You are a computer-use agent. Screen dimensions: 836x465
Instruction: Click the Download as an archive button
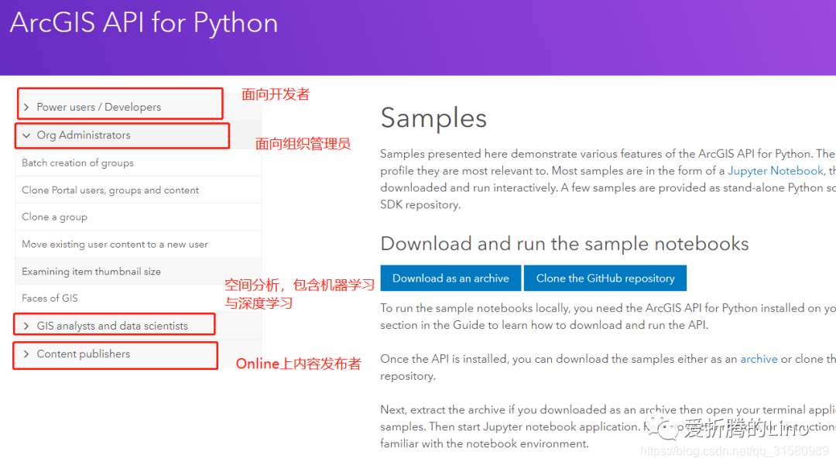[x=451, y=278]
